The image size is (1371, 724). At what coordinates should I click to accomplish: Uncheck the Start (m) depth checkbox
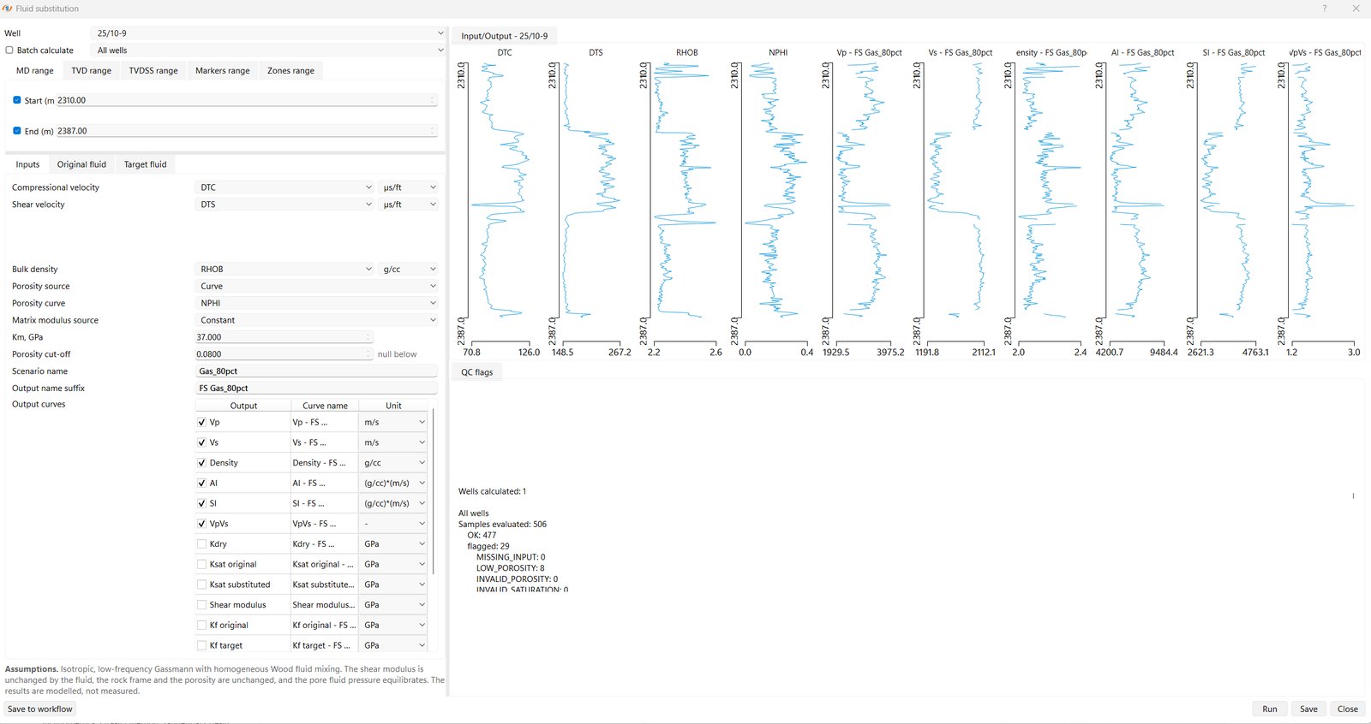[x=17, y=100]
